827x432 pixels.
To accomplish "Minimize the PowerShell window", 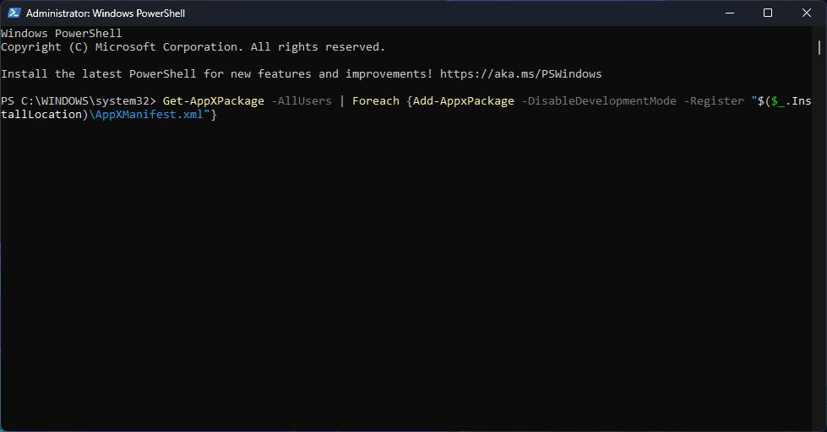I will click(x=729, y=13).
